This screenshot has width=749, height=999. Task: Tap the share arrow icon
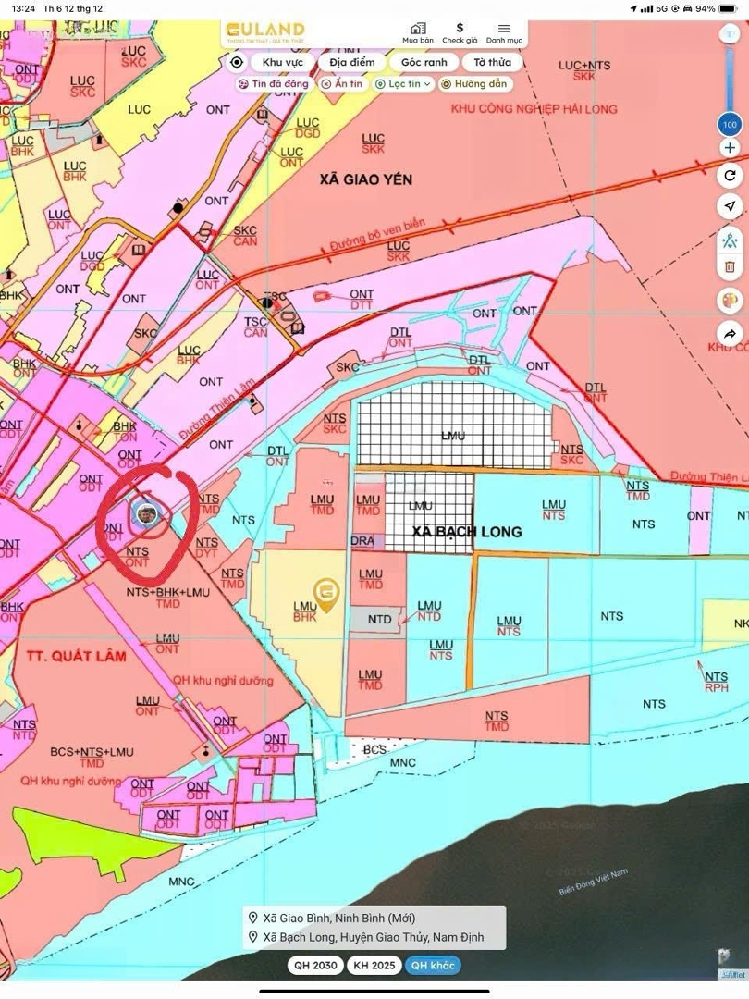[x=730, y=333]
